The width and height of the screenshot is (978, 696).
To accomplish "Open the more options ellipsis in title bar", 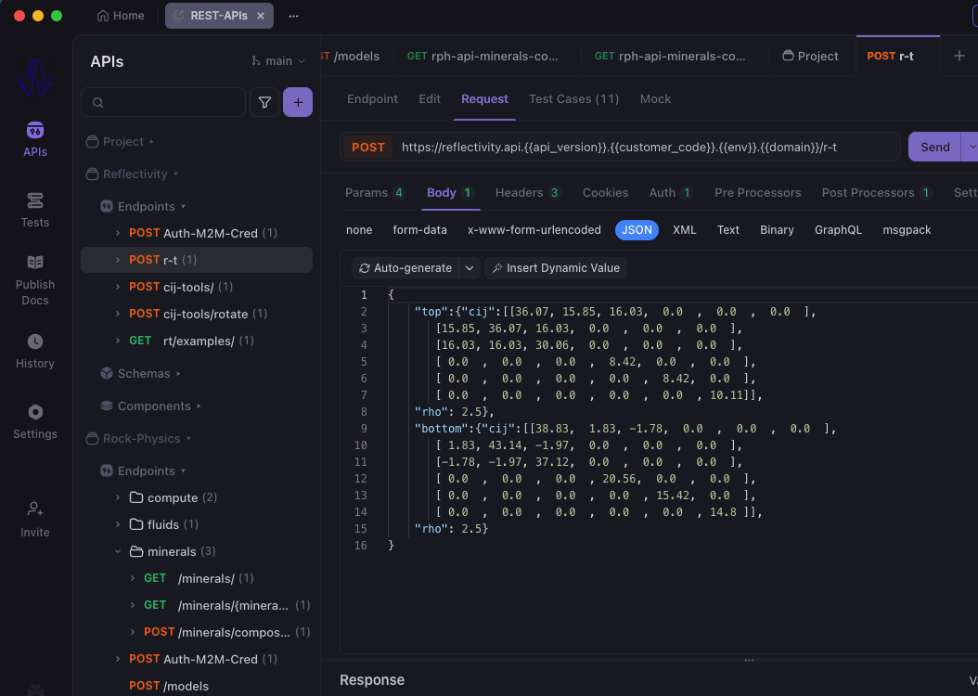I will coord(294,16).
